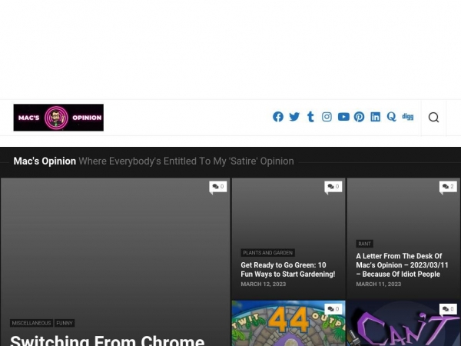Open the Facebook social icon

click(x=278, y=117)
